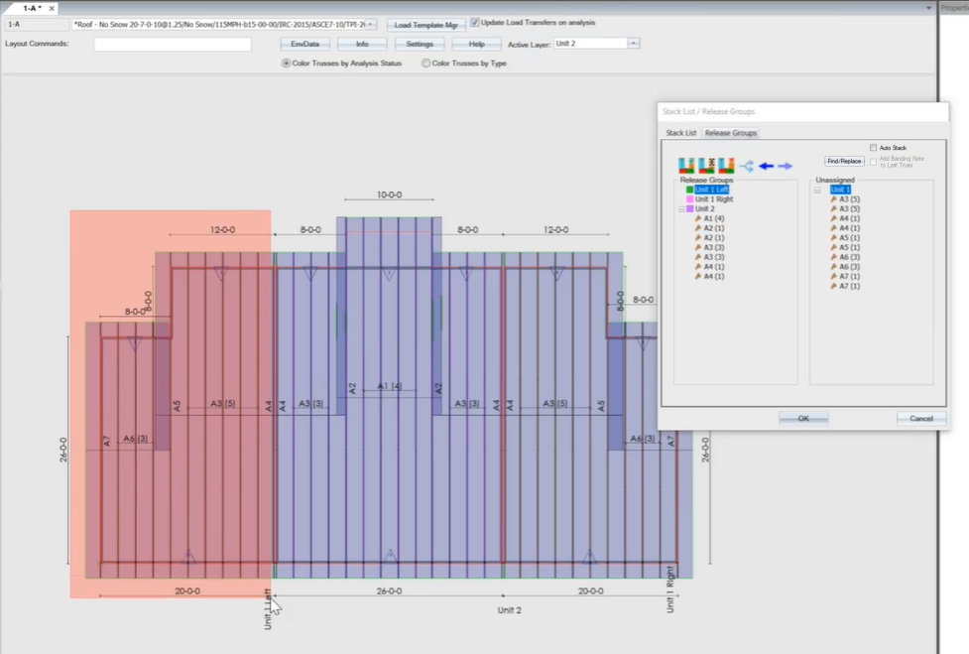Click the Info button
This screenshot has height=654, width=969.
point(362,44)
